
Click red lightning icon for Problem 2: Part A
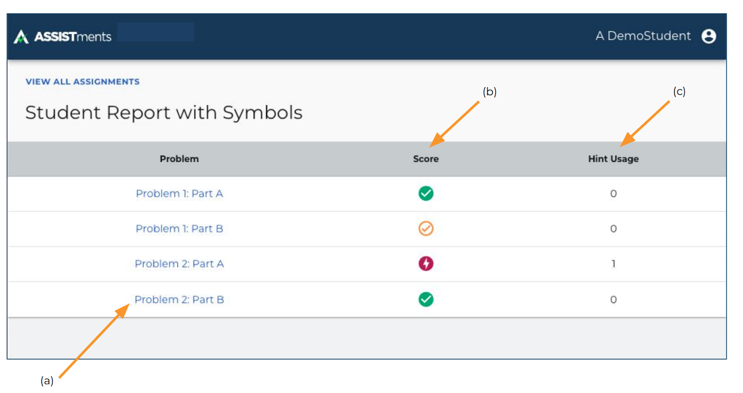pos(426,264)
